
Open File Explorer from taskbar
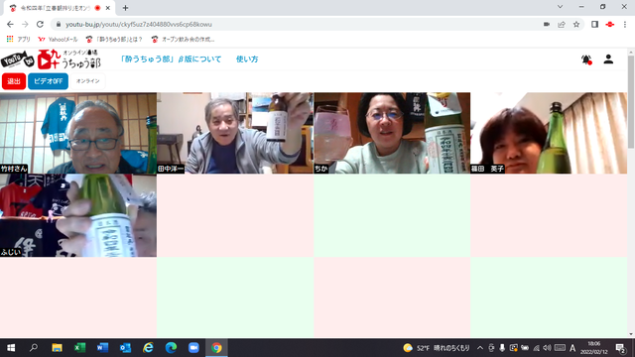pyautogui.click(x=57, y=348)
